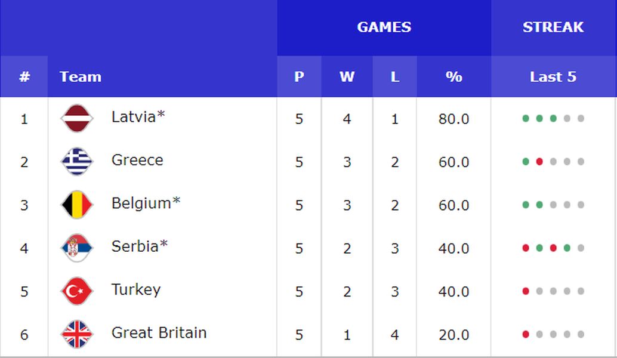Click the Team column header
The width and height of the screenshot is (617, 358).
[x=81, y=77]
